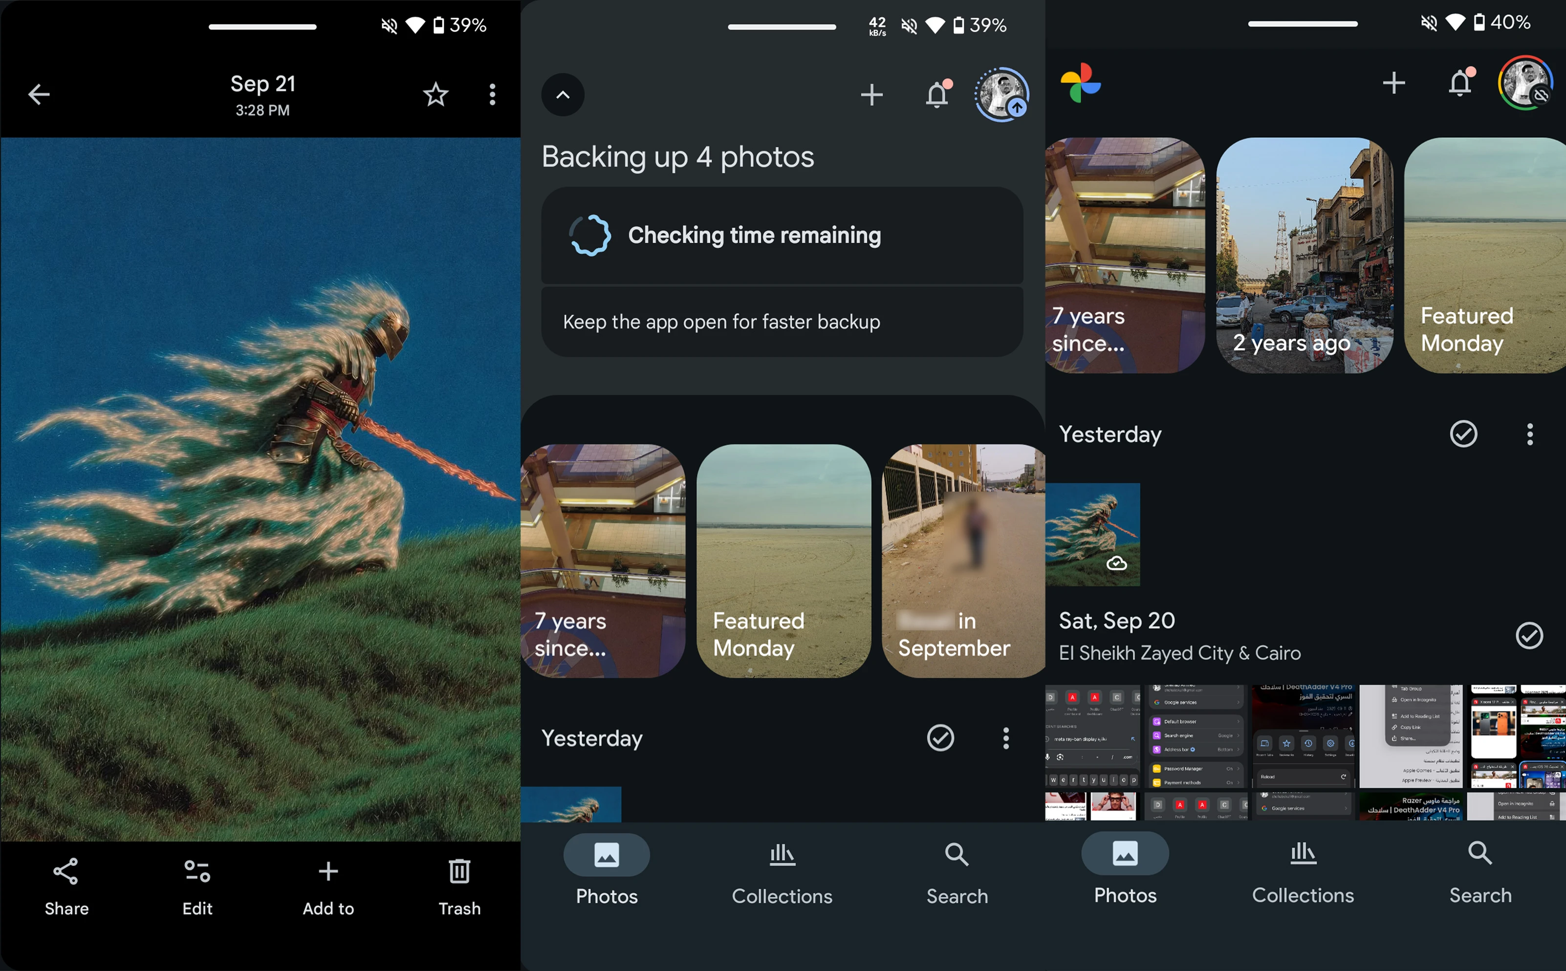
Task: Tap the Sep 21 3:28 PM title
Action: pos(263,95)
